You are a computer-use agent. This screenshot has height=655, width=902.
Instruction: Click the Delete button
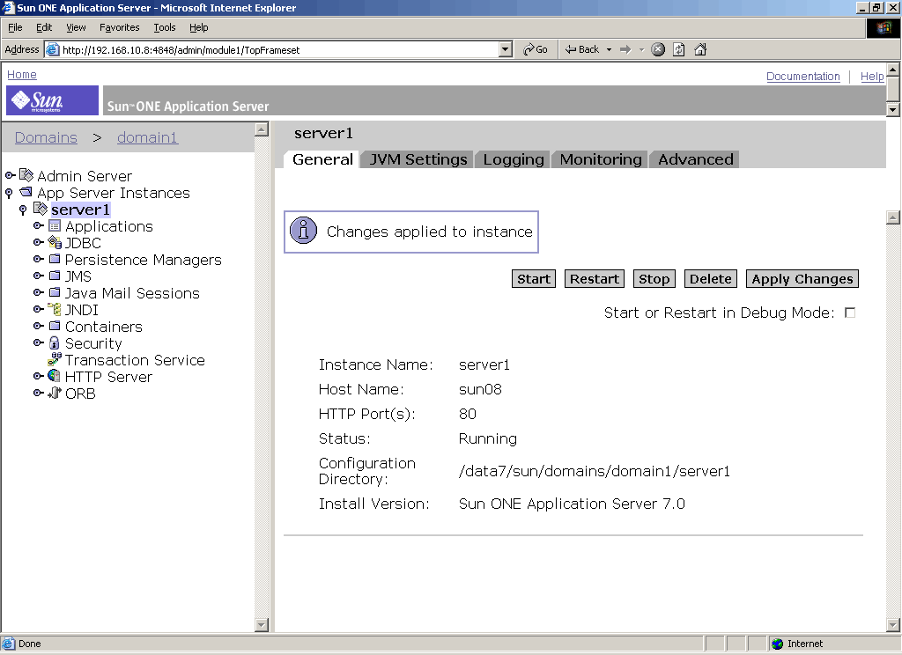pos(711,279)
